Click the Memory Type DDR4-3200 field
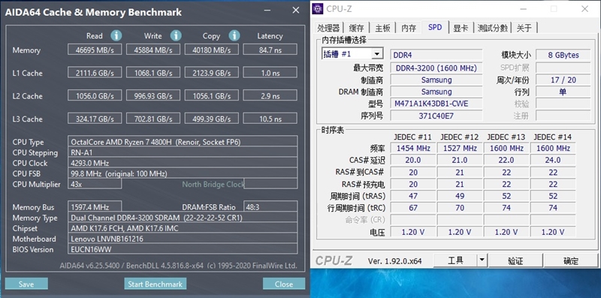Viewport: 601px width, 298px height. [x=183, y=217]
